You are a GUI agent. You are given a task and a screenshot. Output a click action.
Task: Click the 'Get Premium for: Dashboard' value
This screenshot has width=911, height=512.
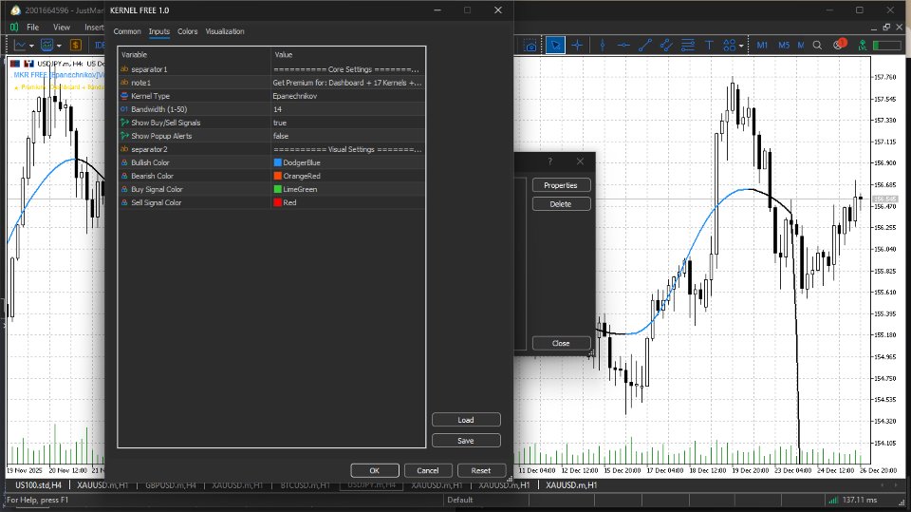(x=348, y=83)
